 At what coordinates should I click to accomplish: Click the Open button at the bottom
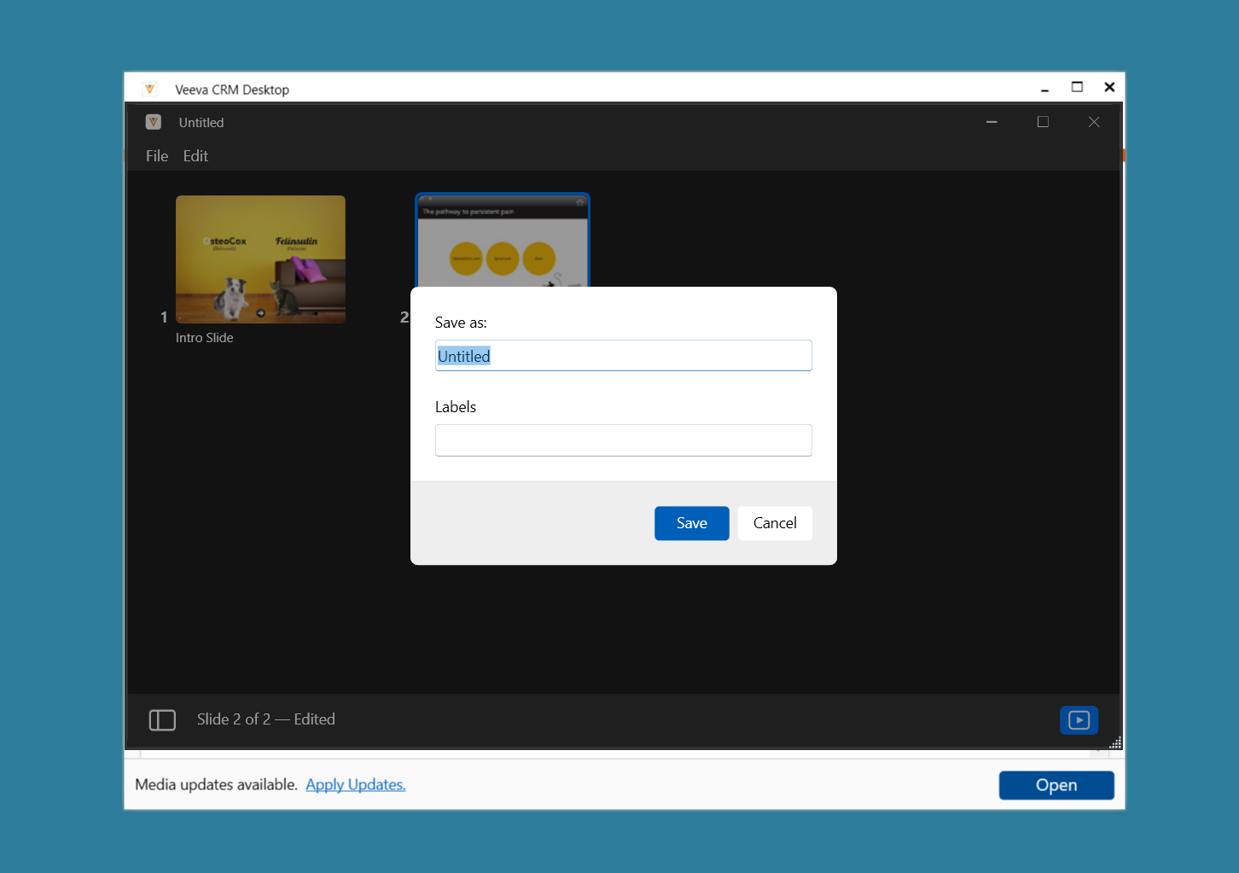(1056, 785)
